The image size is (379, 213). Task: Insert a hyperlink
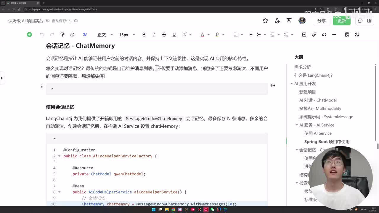point(314,35)
